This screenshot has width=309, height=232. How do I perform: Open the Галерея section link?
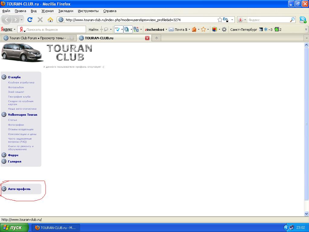pyautogui.click(x=14, y=161)
